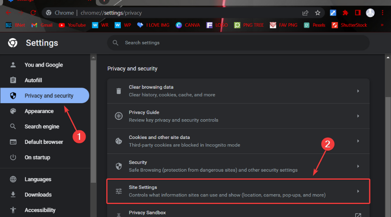Open the CANVA bookmark
Image resolution: width=391 pixels, height=217 pixels.
[188, 25]
